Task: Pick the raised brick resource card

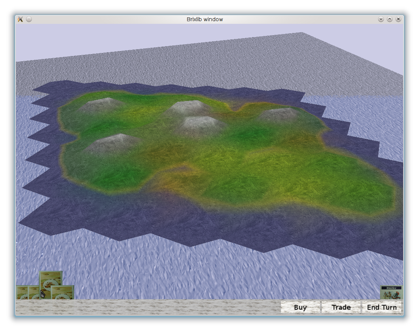Action: (51, 278)
